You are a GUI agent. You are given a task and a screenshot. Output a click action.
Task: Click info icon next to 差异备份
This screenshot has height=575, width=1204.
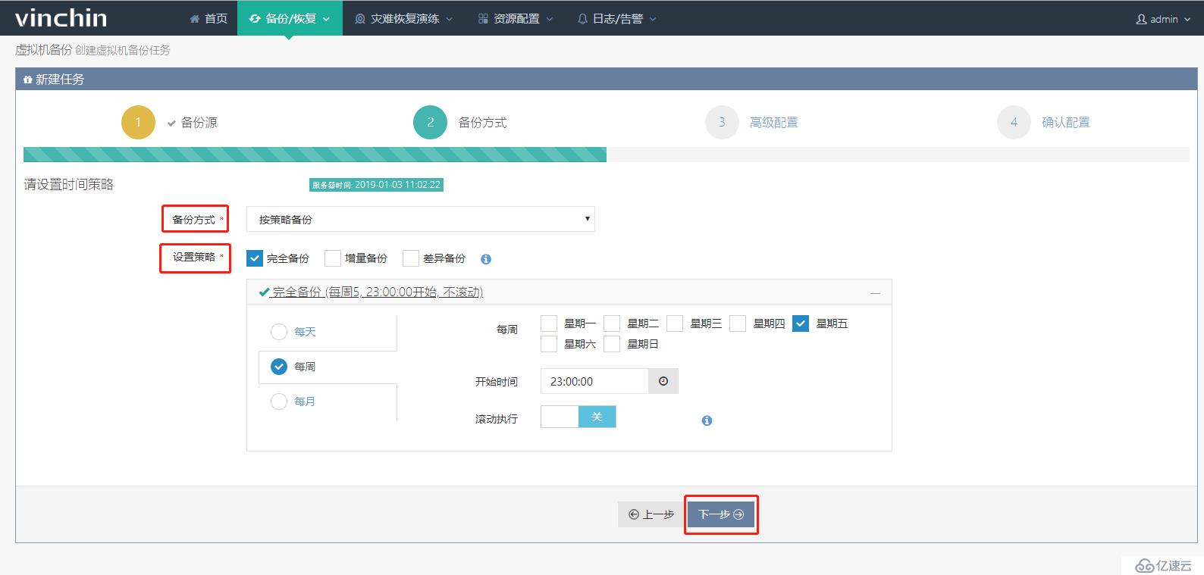click(486, 259)
